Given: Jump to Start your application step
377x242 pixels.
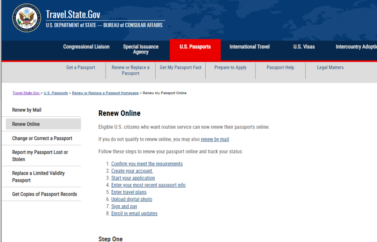Looking at the screenshot, I should click(133, 178).
